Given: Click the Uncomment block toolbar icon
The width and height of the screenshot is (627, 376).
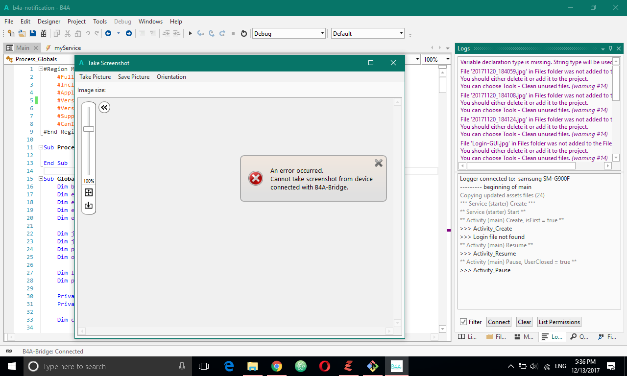Looking at the screenshot, I should pos(153,33).
